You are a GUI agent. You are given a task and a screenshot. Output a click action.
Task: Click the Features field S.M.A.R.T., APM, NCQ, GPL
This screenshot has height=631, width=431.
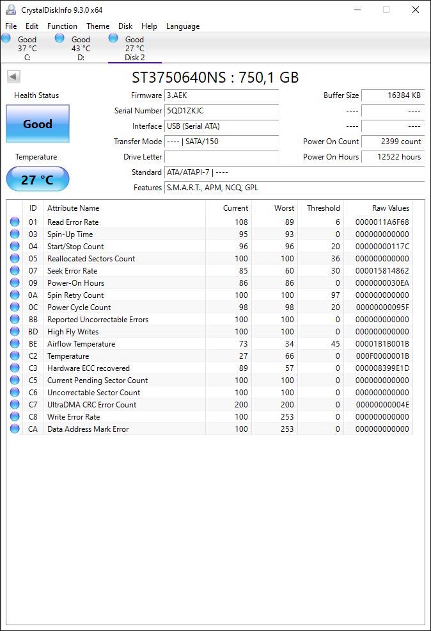[294, 188]
